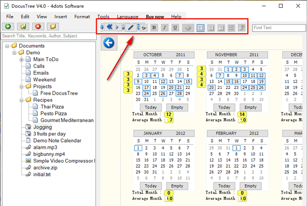Click Today under January 2012
Viewport: 307px width, 206px height.
coord(151,186)
